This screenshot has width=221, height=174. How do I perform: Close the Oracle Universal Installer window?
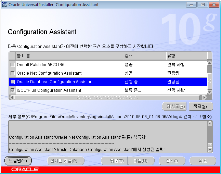click(214, 5)
